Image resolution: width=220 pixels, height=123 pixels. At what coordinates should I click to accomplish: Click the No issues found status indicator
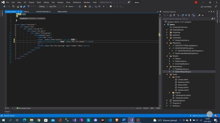click(x=23, y=108)
